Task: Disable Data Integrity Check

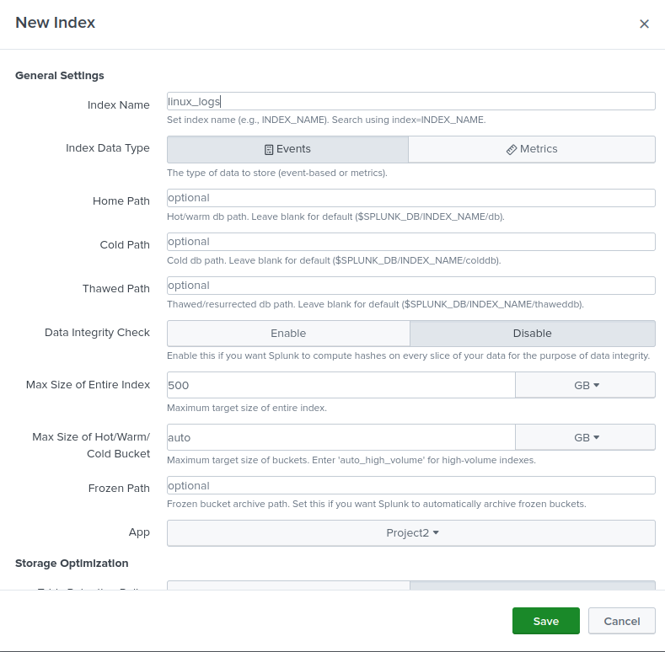Action: pyautogui.click(x=533, y=334)
